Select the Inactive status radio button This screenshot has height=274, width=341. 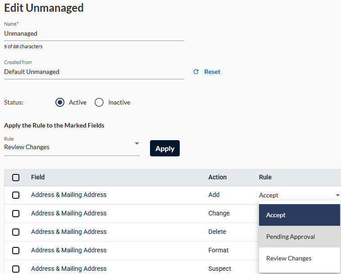[99, 102]
